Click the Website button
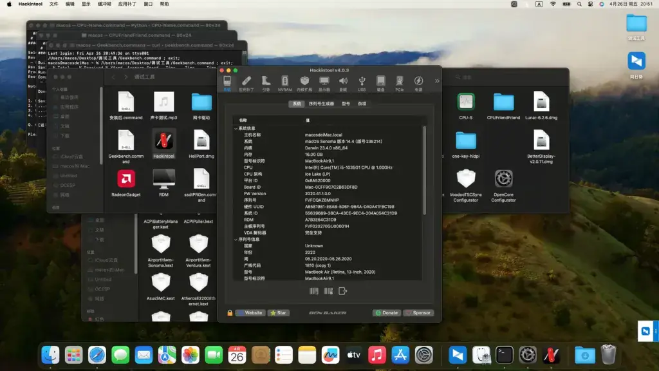 pos(250,313)
